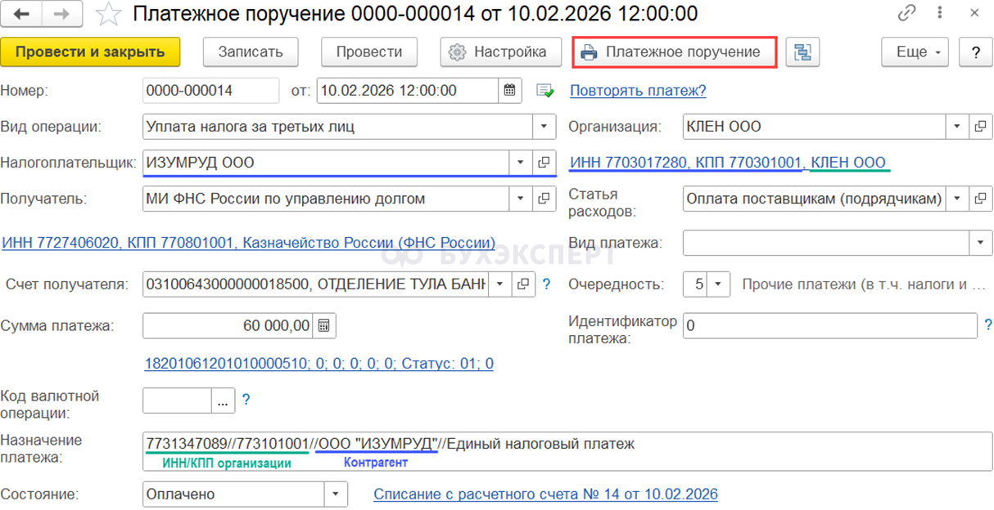
Task: Expand the Вид платежа dropdown
Action: coord(980,243)
